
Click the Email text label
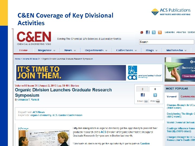[140, 101]
